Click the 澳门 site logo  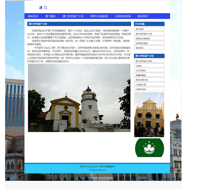(43, 8)
